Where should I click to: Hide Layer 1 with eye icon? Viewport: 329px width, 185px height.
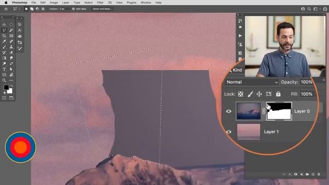229,132
